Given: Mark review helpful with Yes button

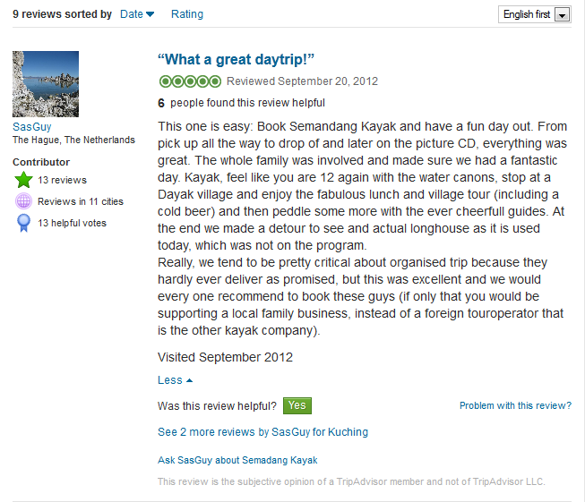Looking at the screenshot, I should coord(297,405).
